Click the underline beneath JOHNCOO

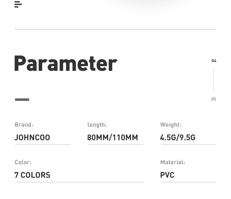tap(43, 145)
